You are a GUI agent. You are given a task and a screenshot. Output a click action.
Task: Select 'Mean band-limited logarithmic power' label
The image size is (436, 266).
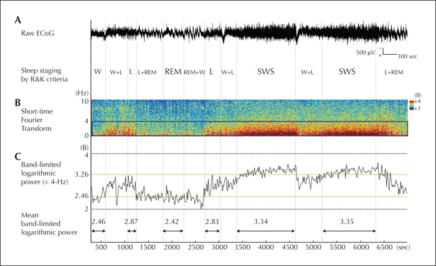[x=49, y=224]
